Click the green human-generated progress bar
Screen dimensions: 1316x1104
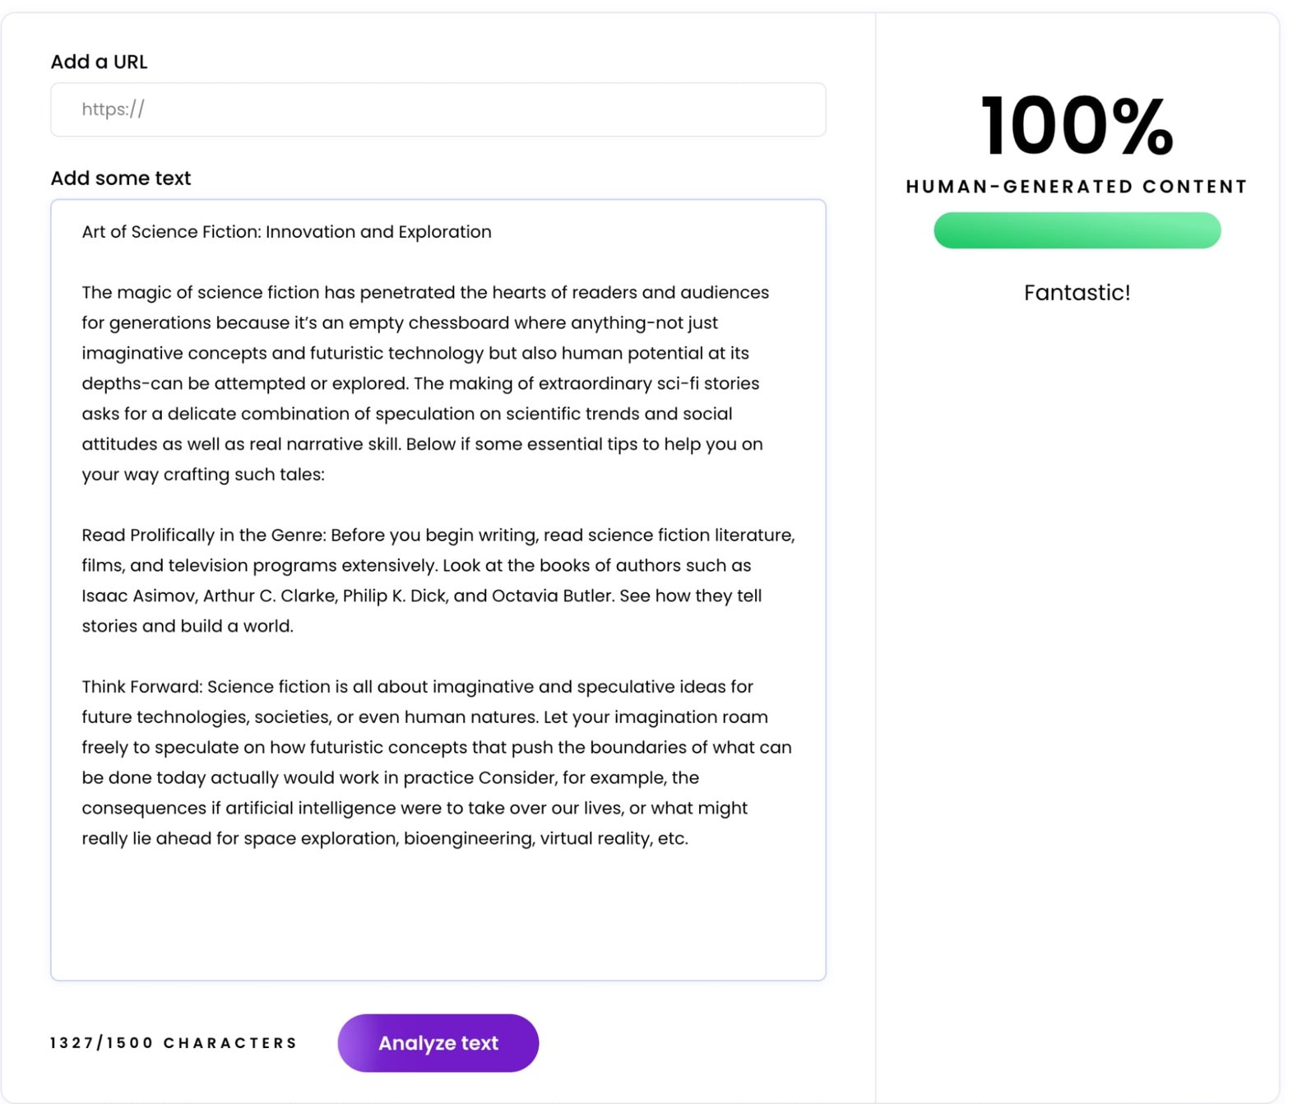point(1077,230)
